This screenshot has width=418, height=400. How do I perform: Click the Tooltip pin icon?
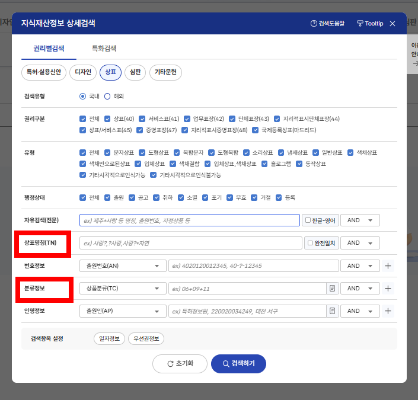point(359,24)
